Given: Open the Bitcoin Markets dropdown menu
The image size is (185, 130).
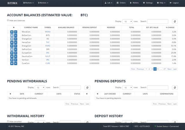Looking at the screenshot, I should coord(28,3).
